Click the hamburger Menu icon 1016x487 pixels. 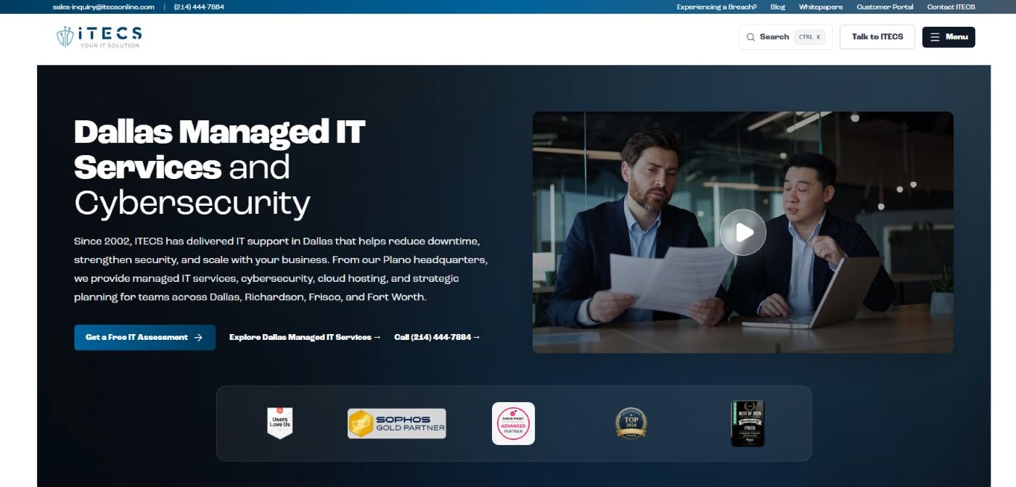pyautogui.click(x=935, y=37)
